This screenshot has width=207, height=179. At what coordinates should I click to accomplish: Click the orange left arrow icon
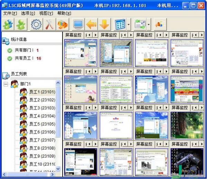91,24
